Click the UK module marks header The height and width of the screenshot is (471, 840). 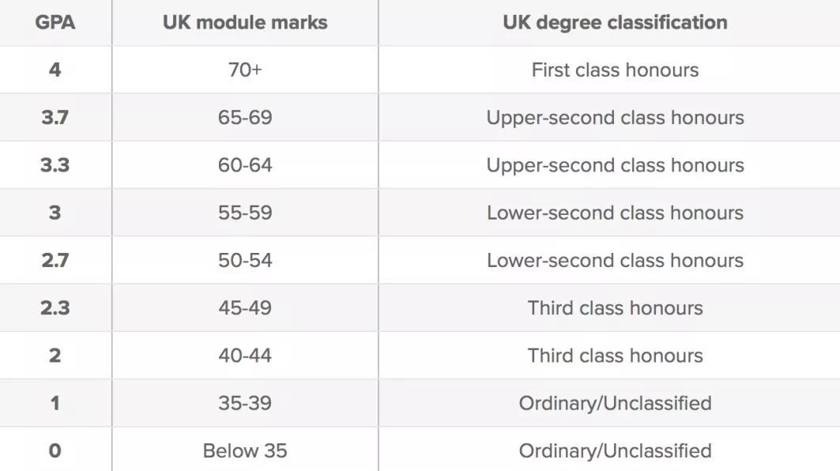tap(245, 22)
